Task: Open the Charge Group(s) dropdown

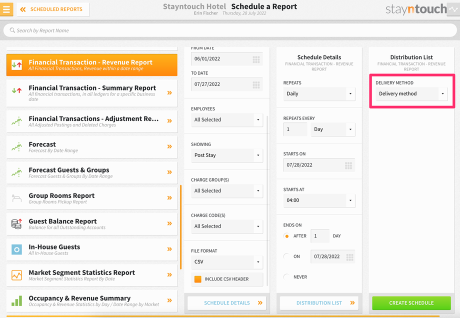Action: point(227,190)
